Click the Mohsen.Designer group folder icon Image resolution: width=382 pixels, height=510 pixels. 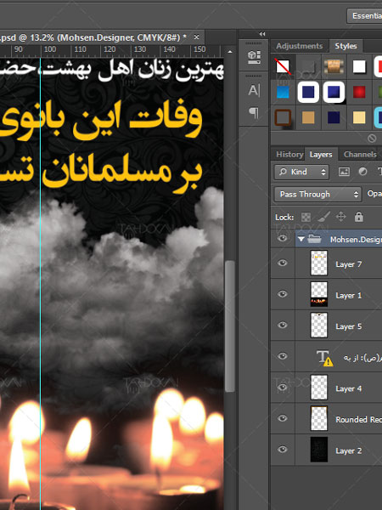[314, 239]
